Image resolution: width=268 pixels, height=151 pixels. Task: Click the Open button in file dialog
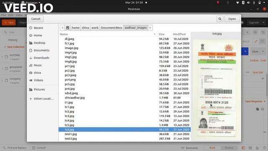tap(232, 19)
